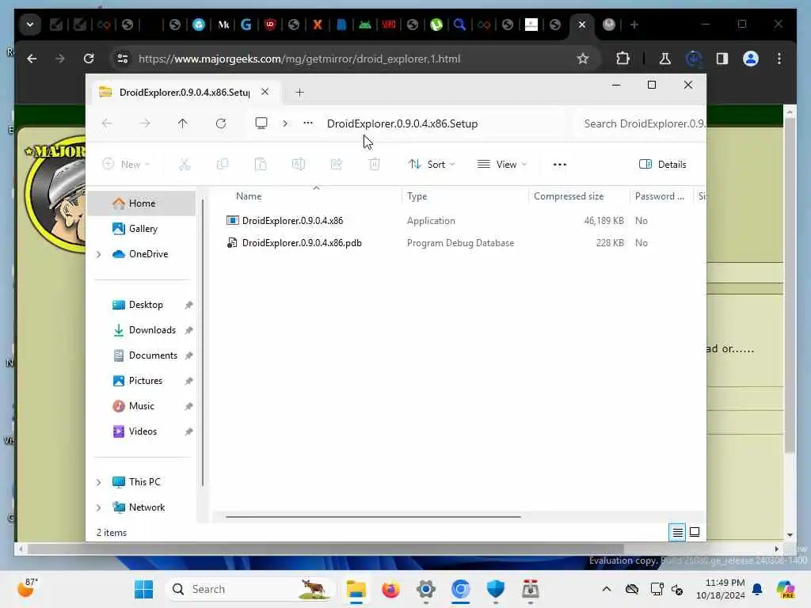Expand OneDrive in the navigation pane
Screen dimensions: 811x608
click(x=99, y=254)
